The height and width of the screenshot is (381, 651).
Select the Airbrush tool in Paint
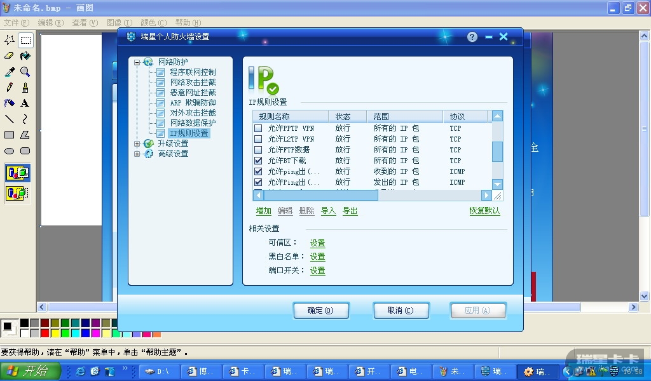coord(10,104)
